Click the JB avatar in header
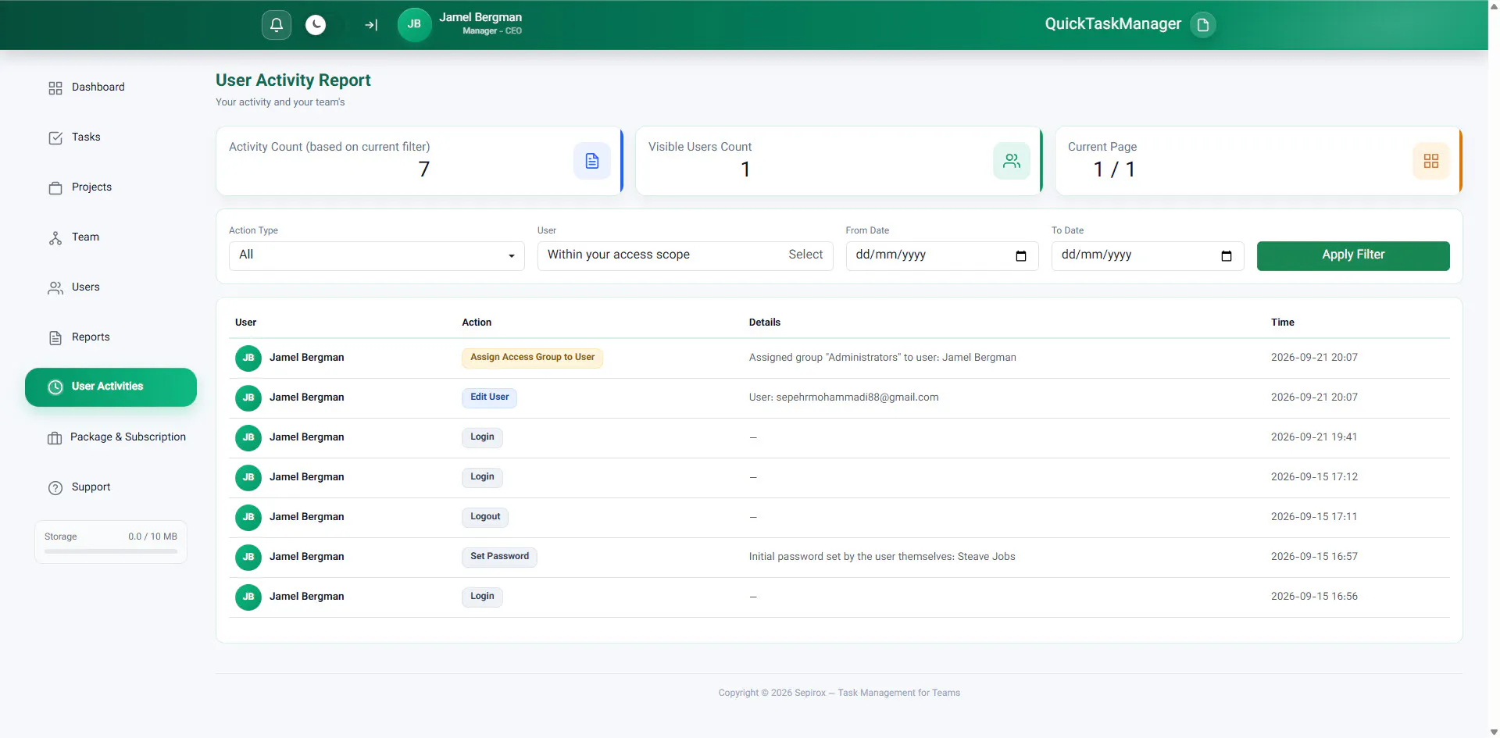1500x738 pixels. pos(414,24)
